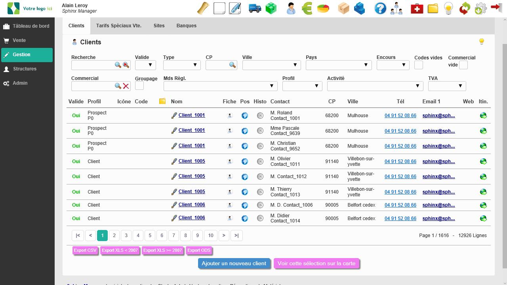Open the Admin sidebar menu
The height and width of the screenshot is (285, 507).
(27, 83)
